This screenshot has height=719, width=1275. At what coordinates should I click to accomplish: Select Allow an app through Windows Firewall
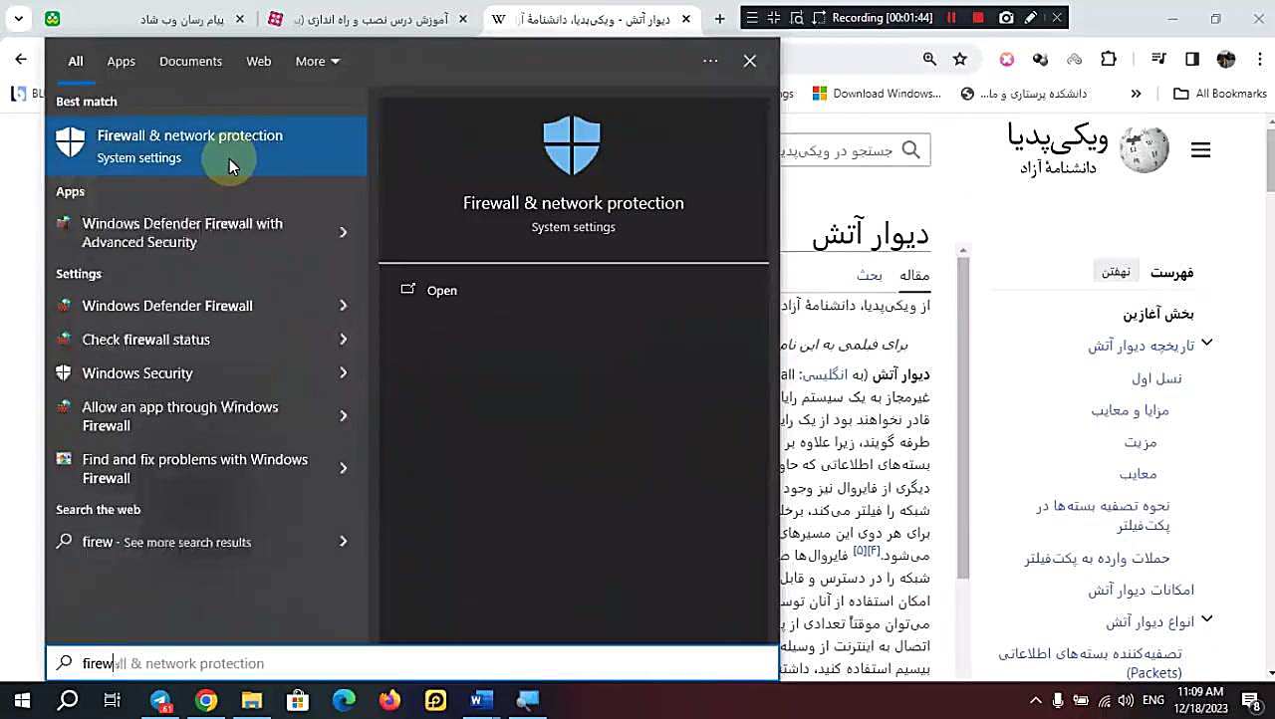click(x=180, y=415)
